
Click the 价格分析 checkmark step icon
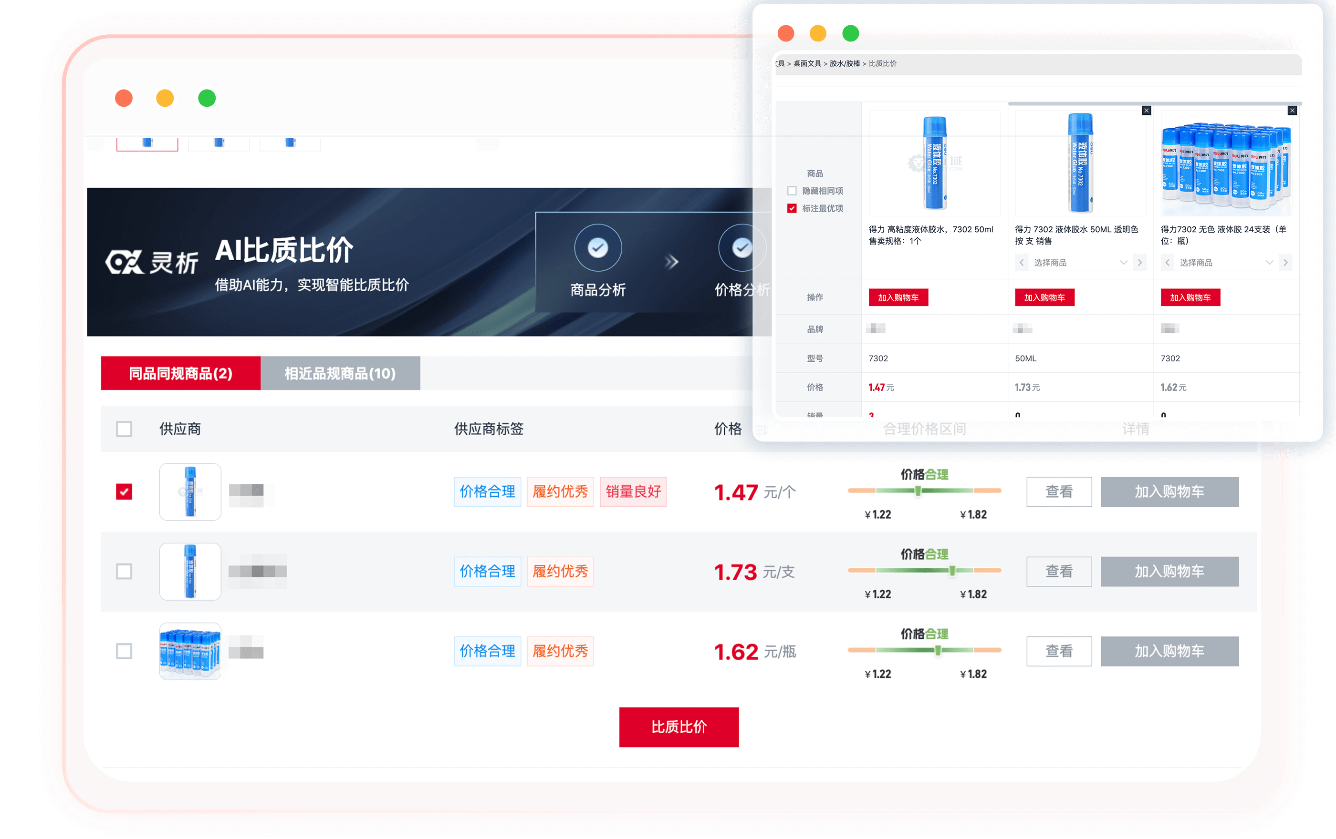pos(742,248)
